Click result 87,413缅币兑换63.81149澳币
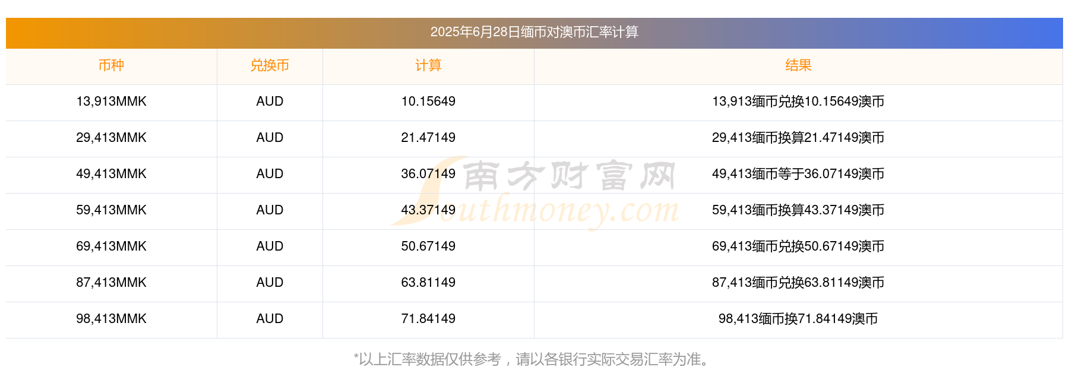Image resolution: width=1069 pixels, height=386 pixels. (798, 283)
